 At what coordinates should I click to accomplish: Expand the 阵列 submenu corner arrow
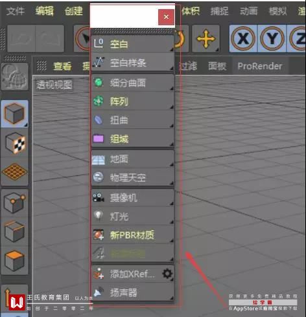click(172, 107)
